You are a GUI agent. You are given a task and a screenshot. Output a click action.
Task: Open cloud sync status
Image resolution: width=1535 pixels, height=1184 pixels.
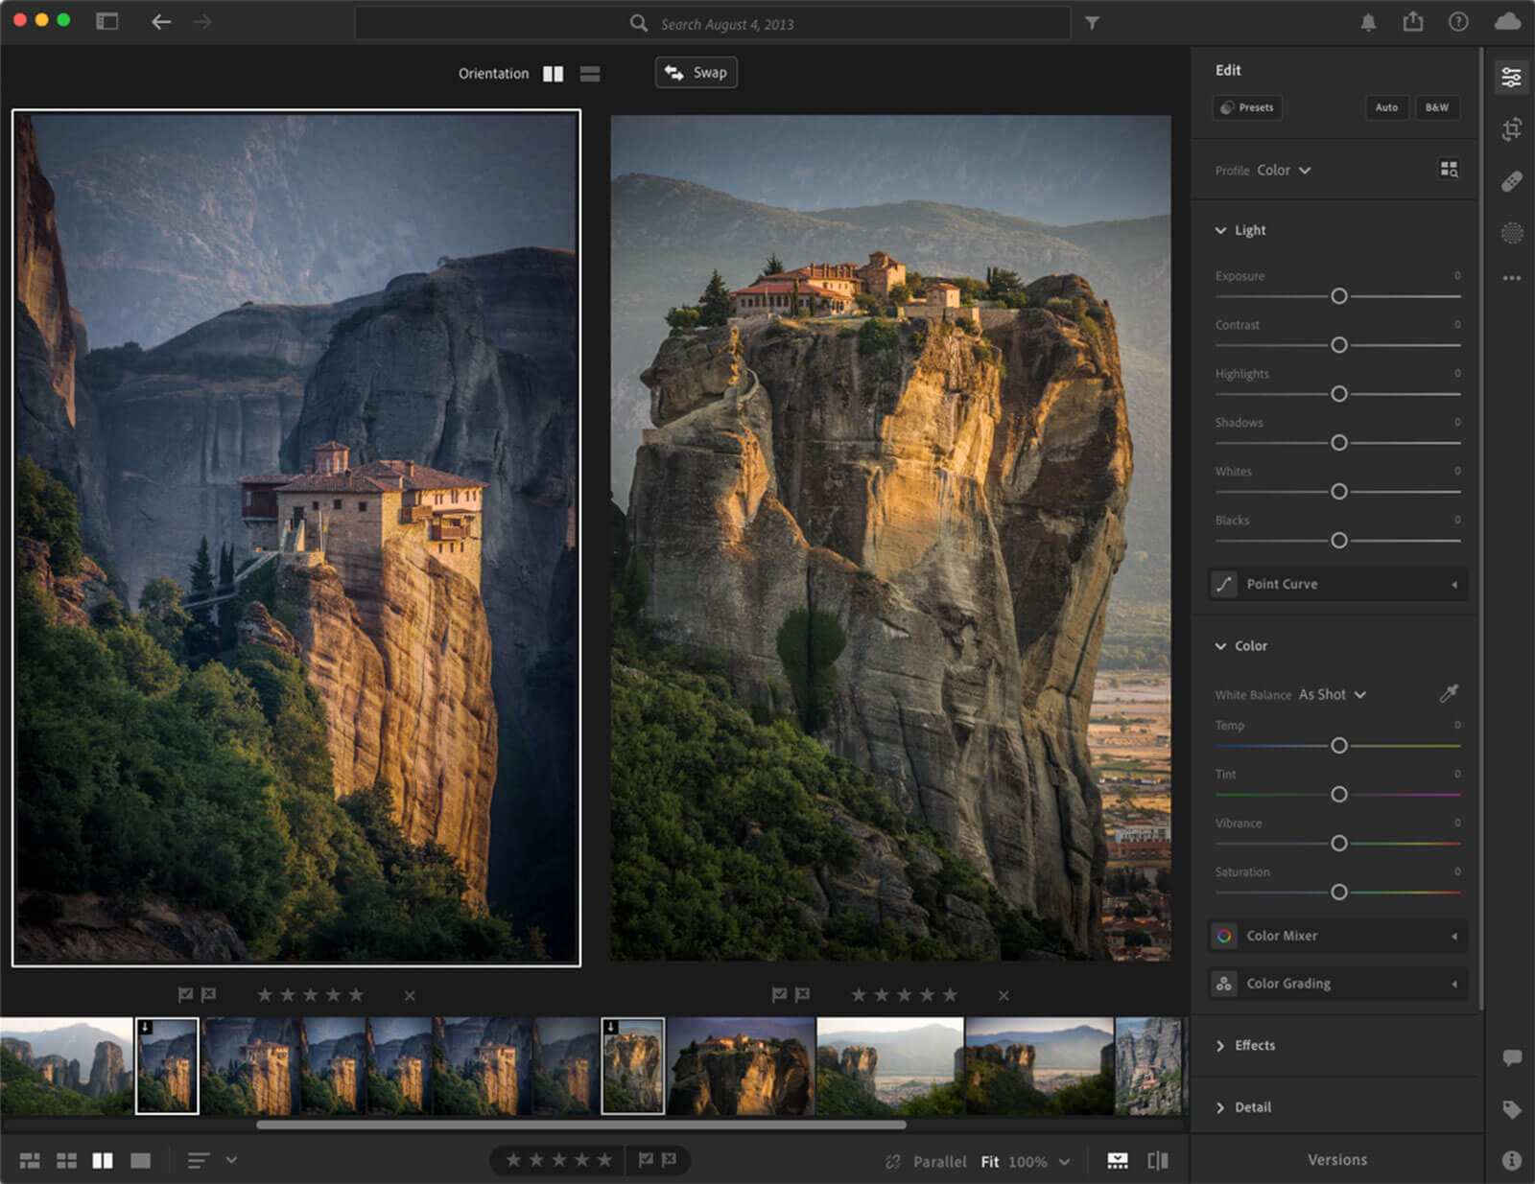pos(1507,22)
